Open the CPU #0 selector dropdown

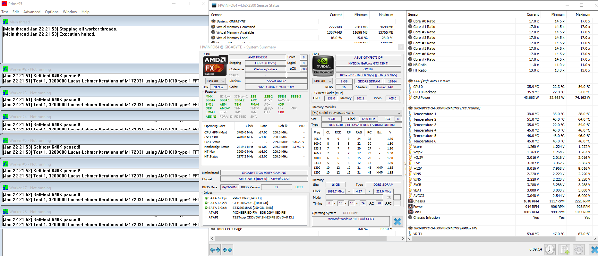pos(215,81)
